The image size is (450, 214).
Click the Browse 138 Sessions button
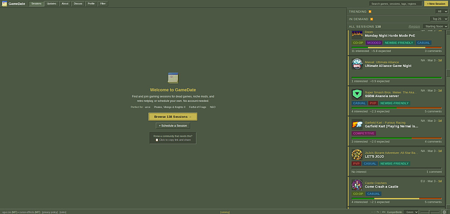(173, 116)
